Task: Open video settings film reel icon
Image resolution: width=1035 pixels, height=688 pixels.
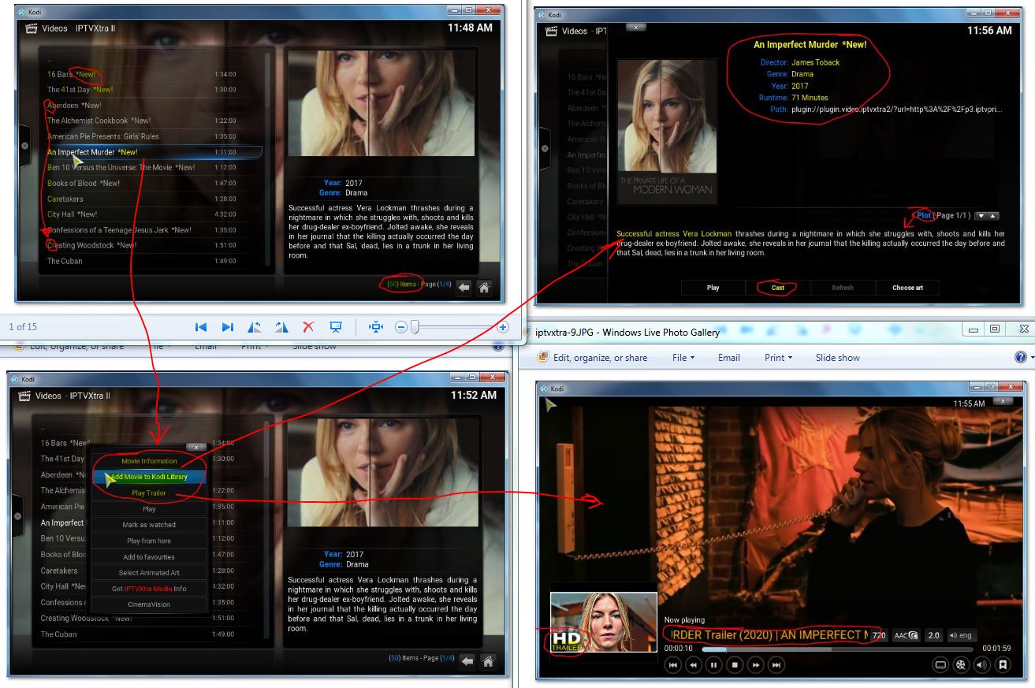Action: click(961, 665)
